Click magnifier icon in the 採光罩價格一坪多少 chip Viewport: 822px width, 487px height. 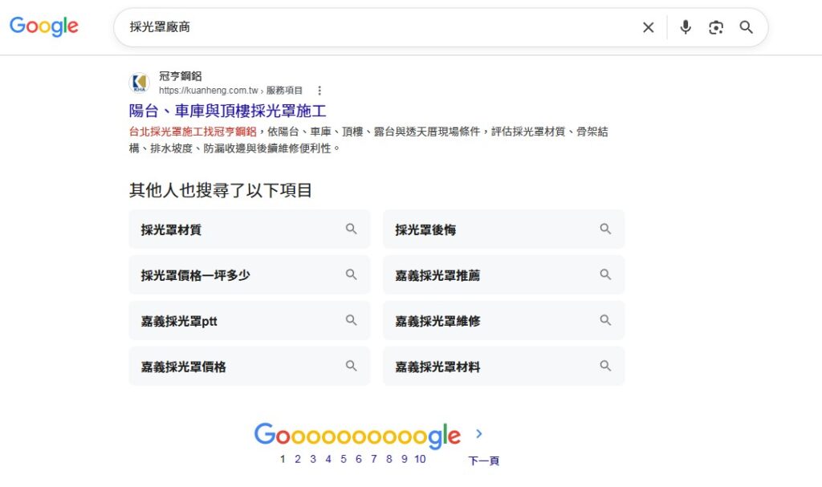352,274
